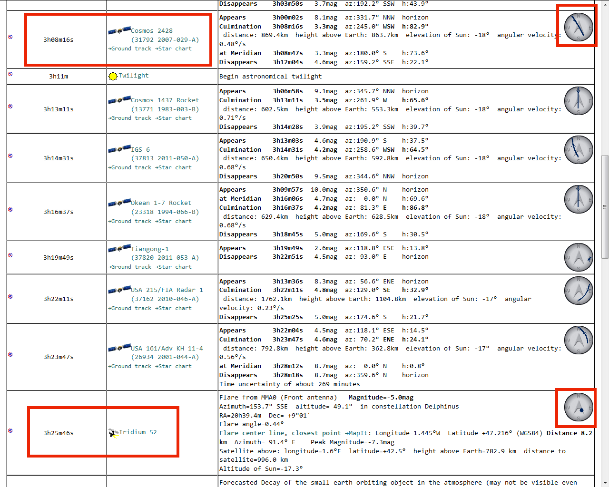Click compass chart for Cosmos 1437 Rocket
The image size is (609, 487).
pos(578,101)
